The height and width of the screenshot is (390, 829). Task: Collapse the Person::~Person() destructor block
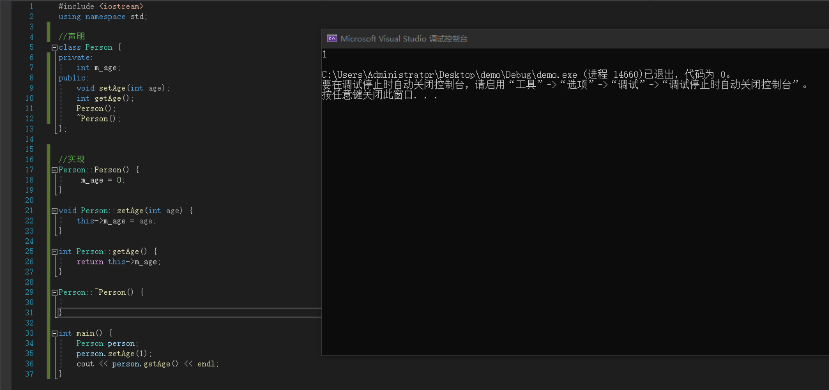55,292
